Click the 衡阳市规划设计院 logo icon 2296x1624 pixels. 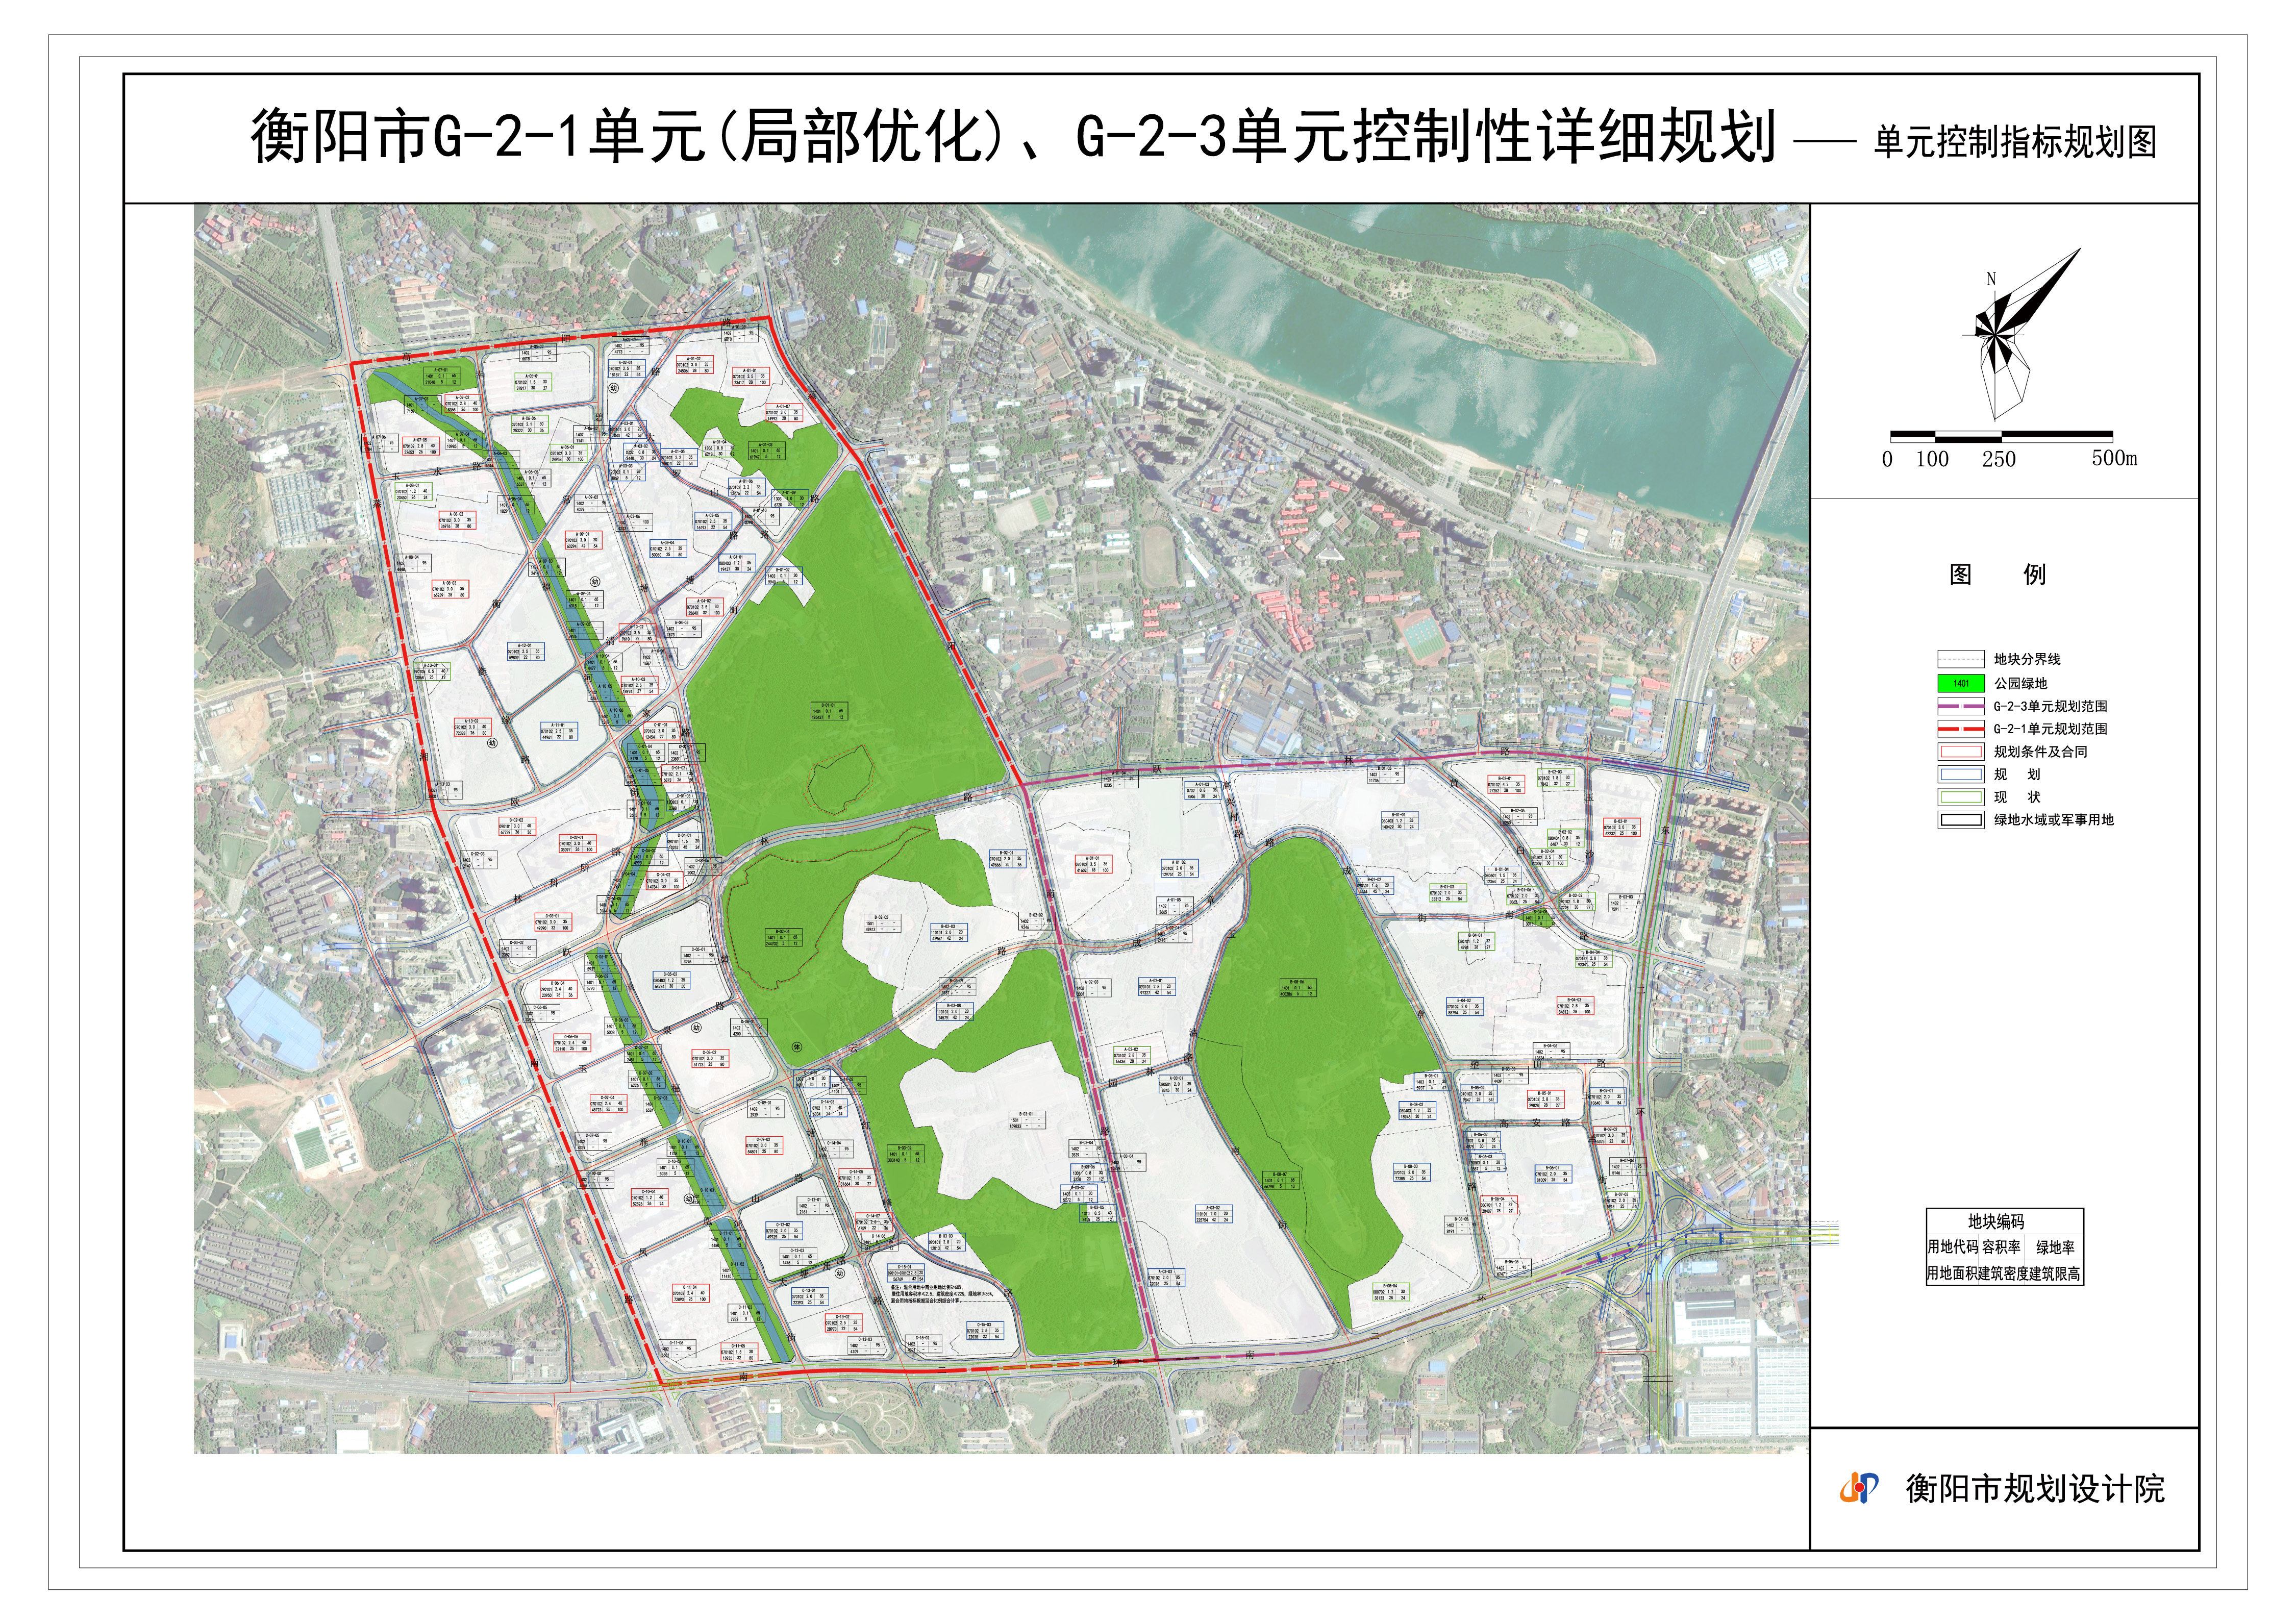tap(1859, 1489)
